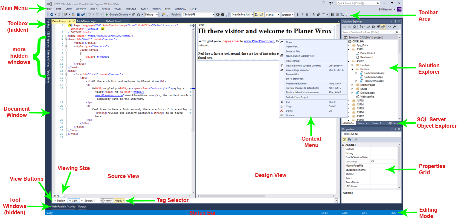Click Sync with Active Document icon
Viewport: 457px width, 218px height.
coord(368,27)
